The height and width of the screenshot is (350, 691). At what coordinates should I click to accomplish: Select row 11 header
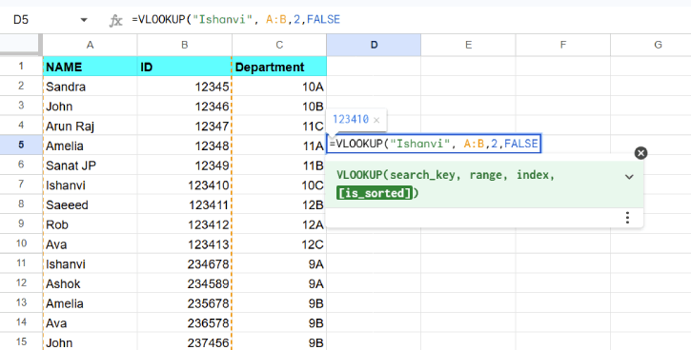coord(21,262)
